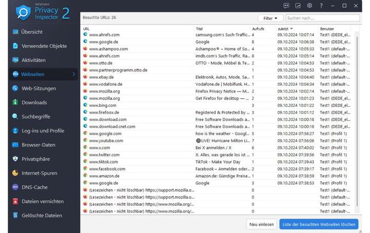370x233 pixels.
Task: Click Web-Sitzungen sidebar icon
Action: (15, 88)
